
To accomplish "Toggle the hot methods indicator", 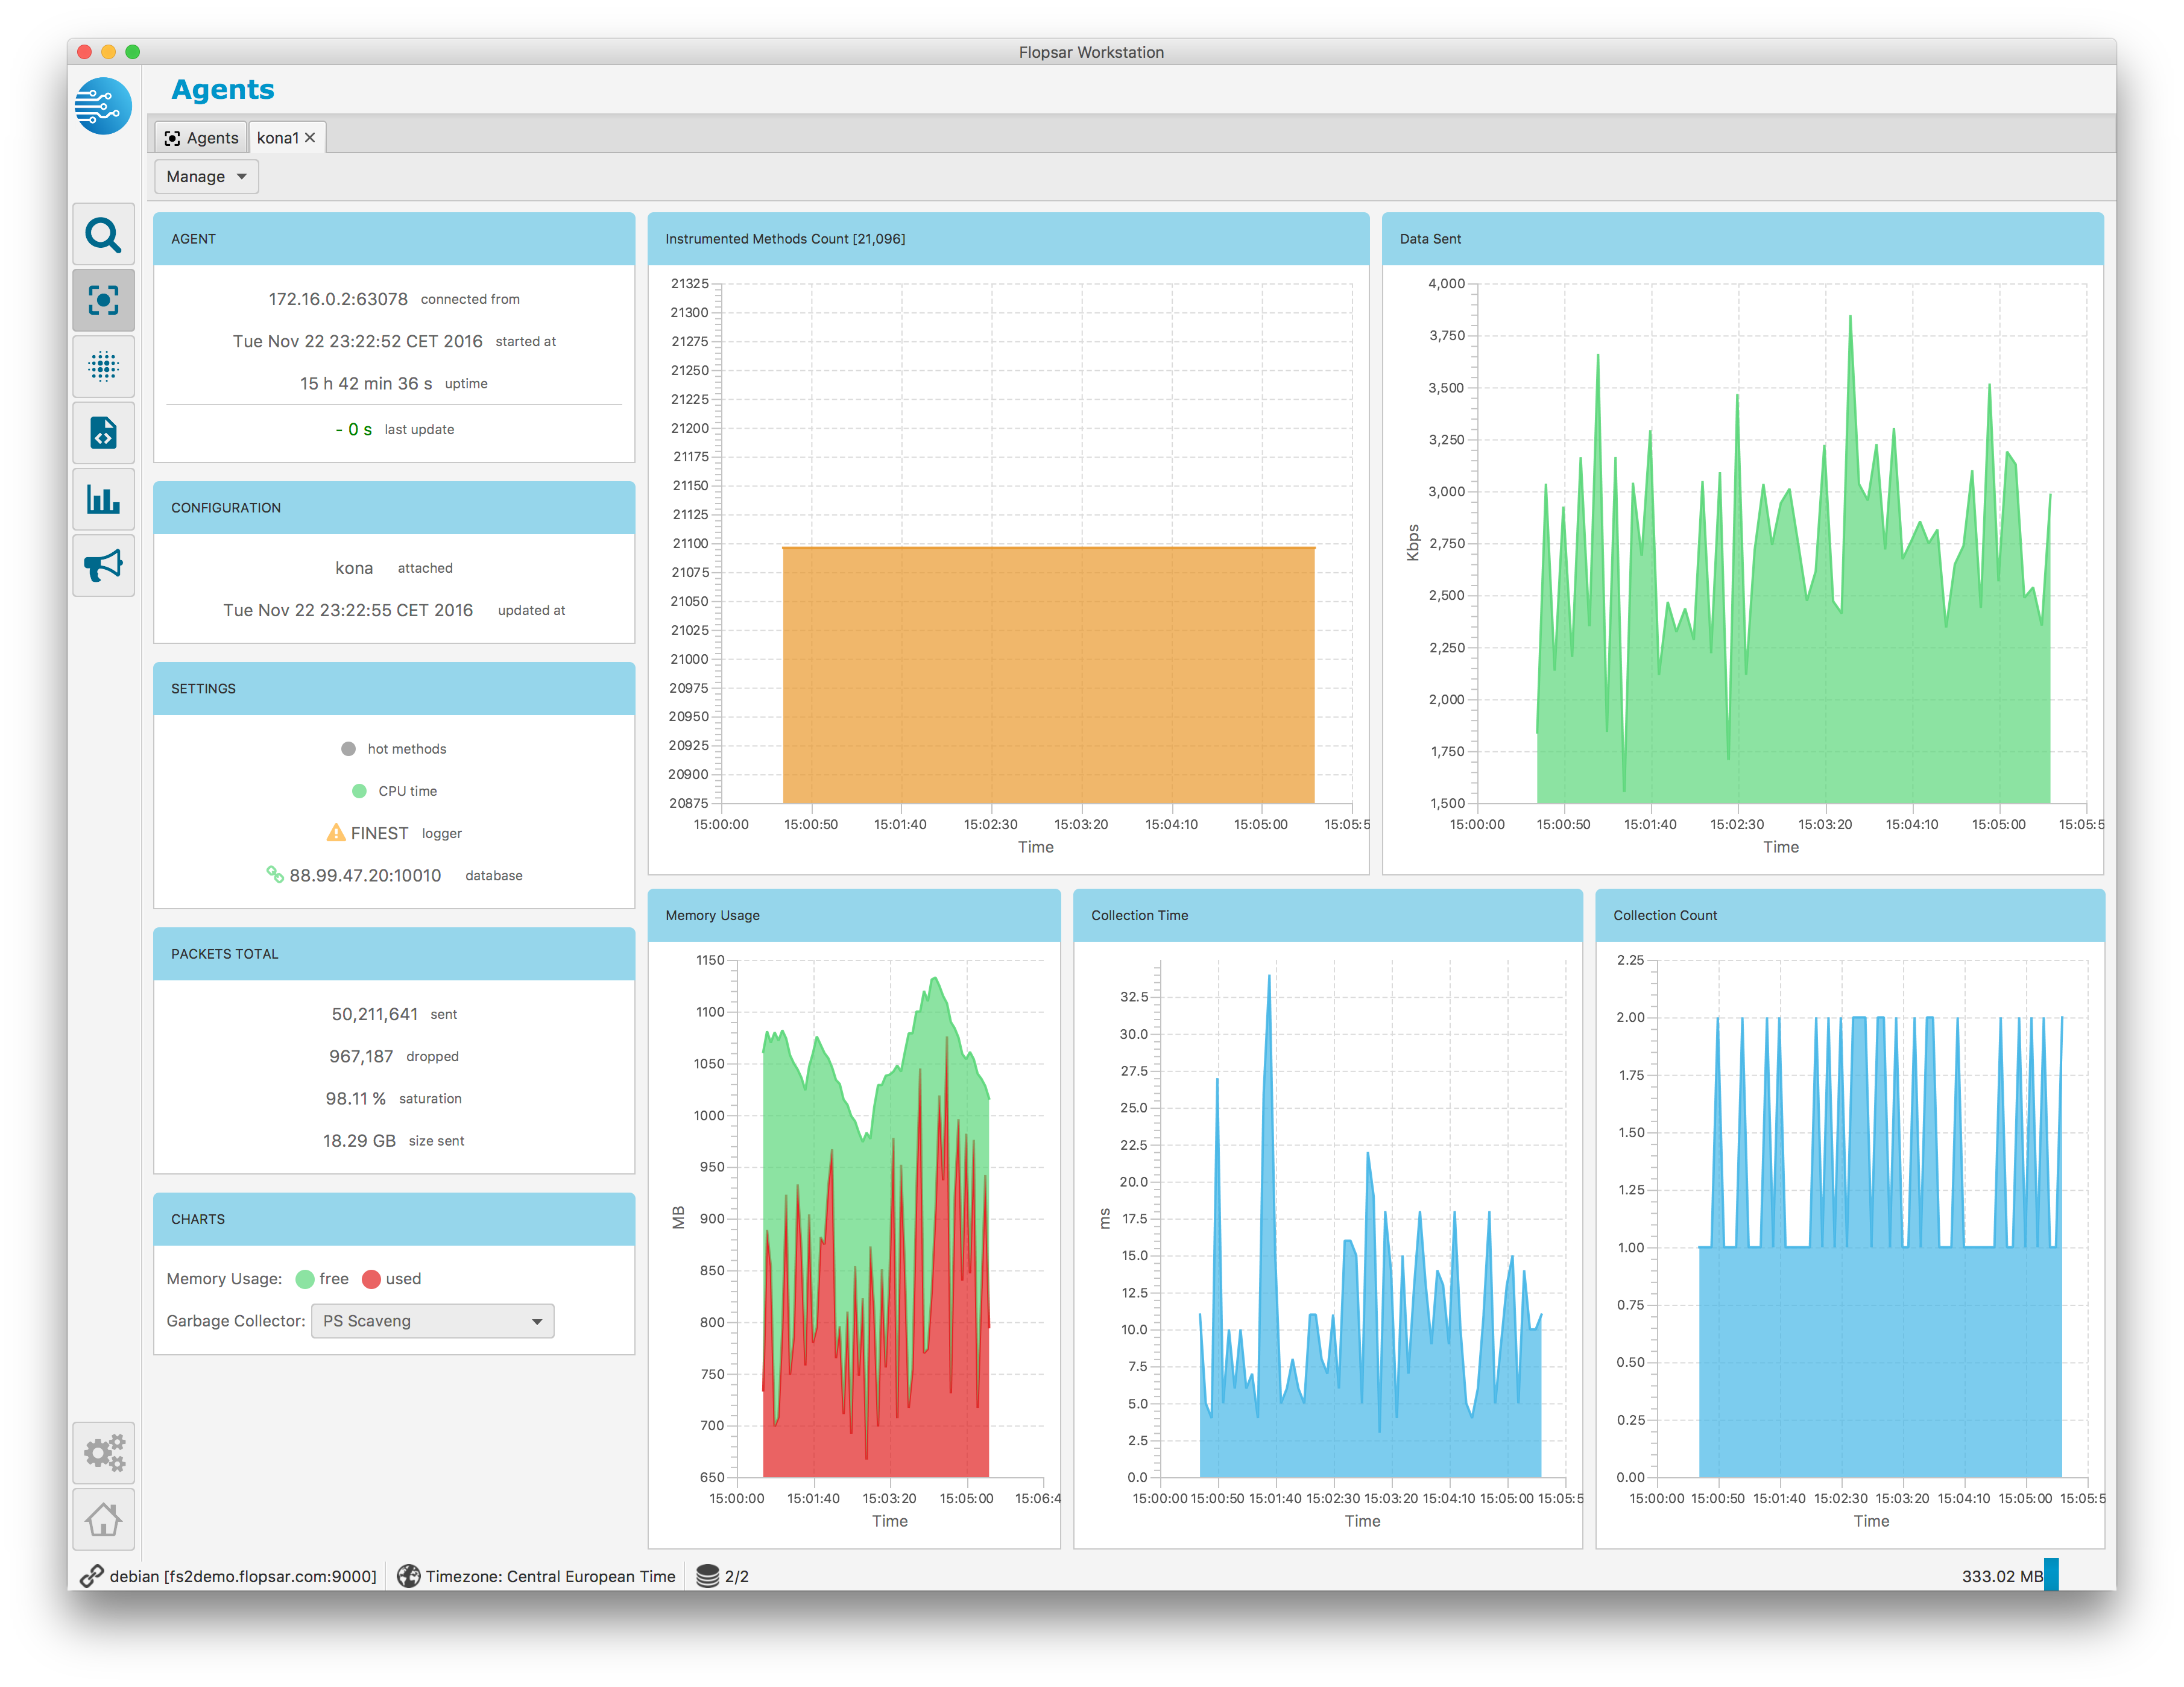I will coord(348,749).
